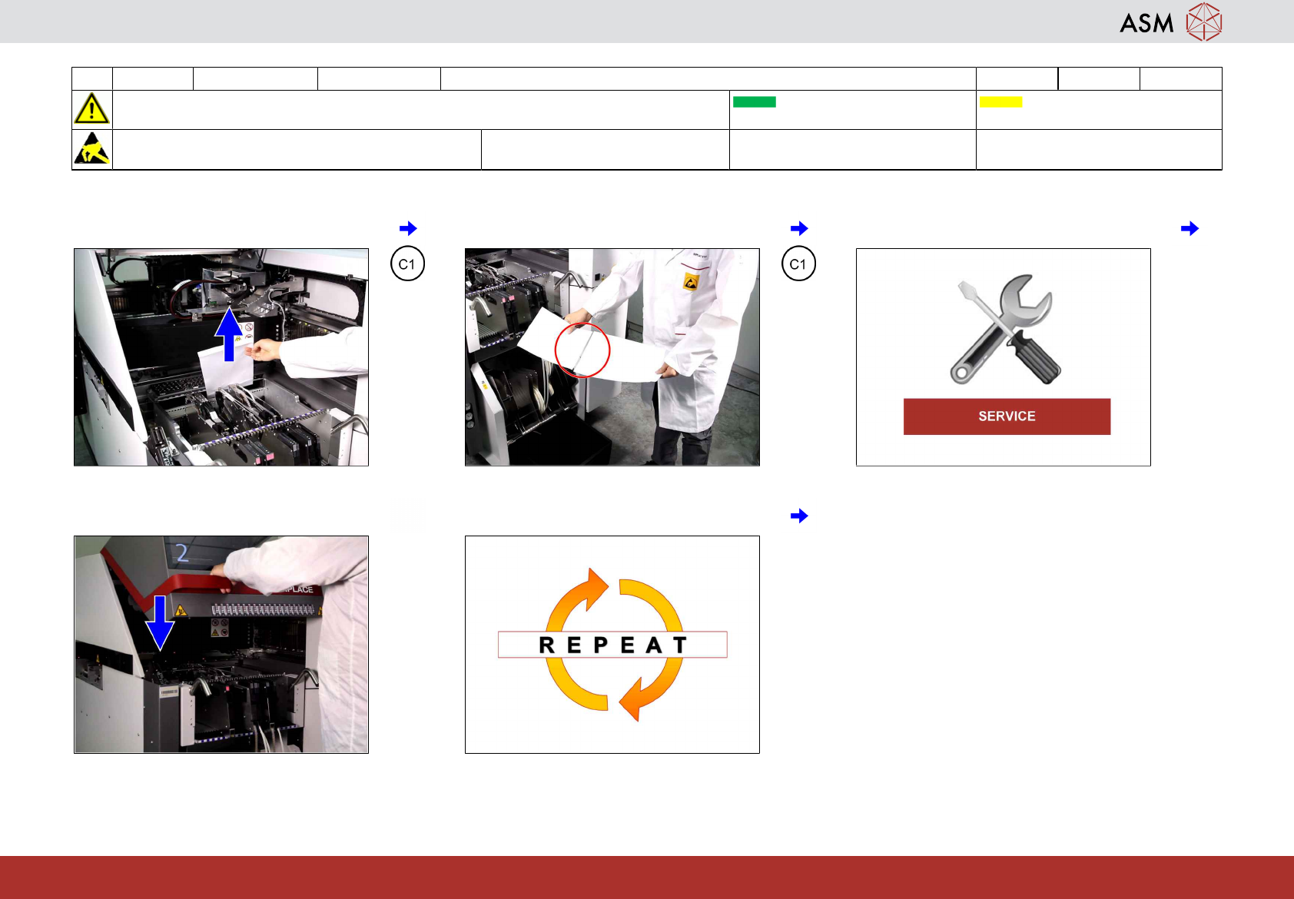Click the second C1 circle marker
The image size is (1294, 899).
(x=798, y=264)
